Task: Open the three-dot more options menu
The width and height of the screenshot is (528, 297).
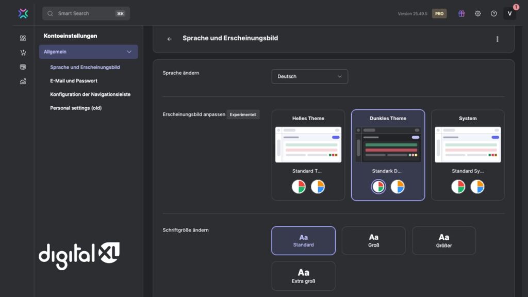Action: click(x=497, y=39)
